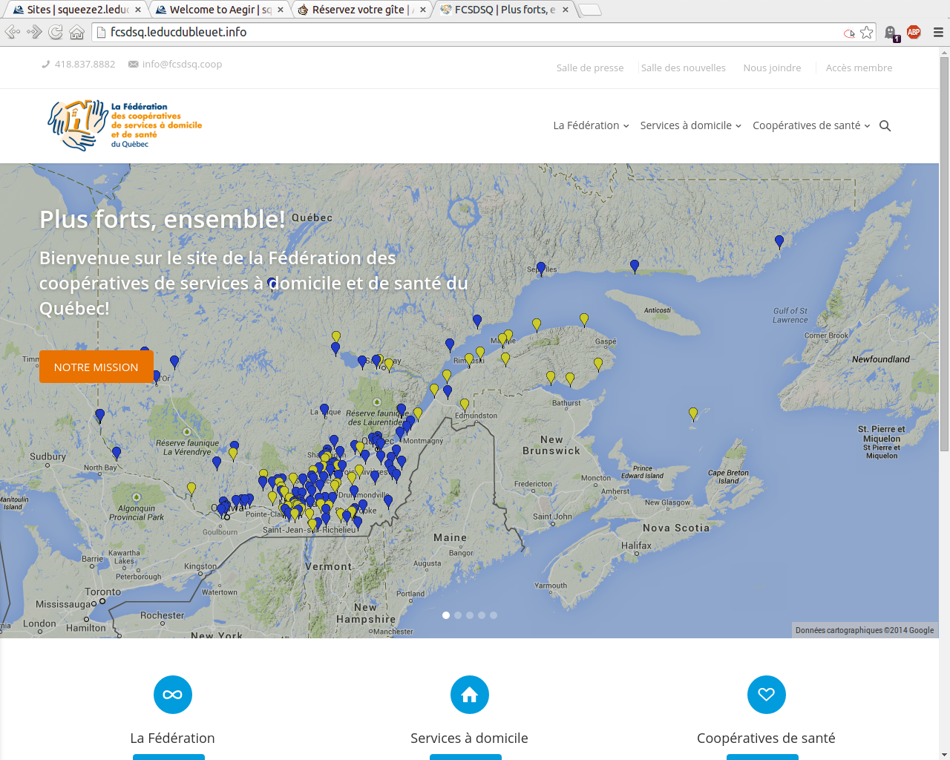Click the blue house Services à domicile icon
This screenshot has width=950, height=760.
click(469, 695)
